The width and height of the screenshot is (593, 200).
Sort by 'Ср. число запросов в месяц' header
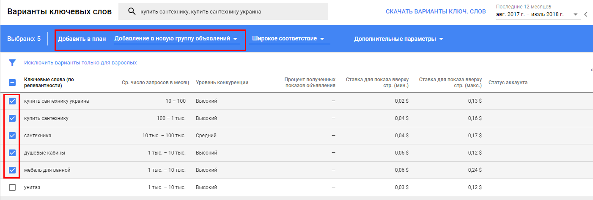155,83
